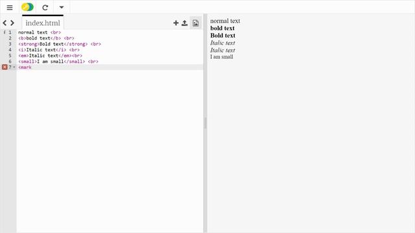Open the hamburger menu
Viewport: 415px width, 233px height.
pos(10,7)
